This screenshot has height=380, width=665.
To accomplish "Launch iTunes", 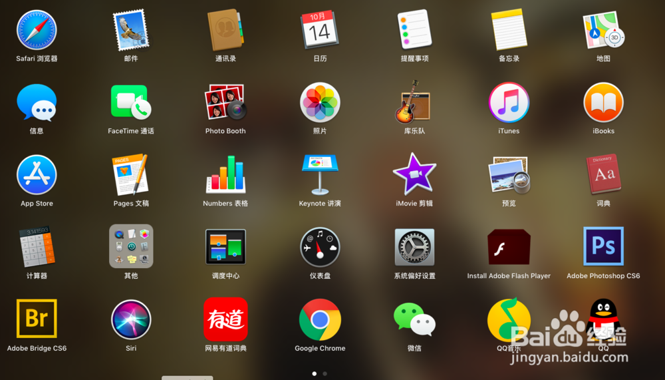I will pyautogui.click(x=509, y=102).
